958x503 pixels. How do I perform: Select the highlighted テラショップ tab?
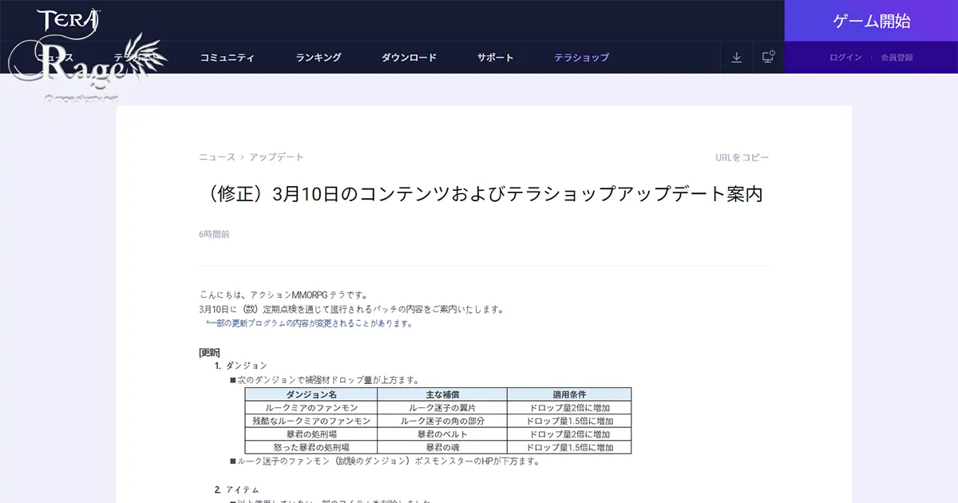click(580, 57)
